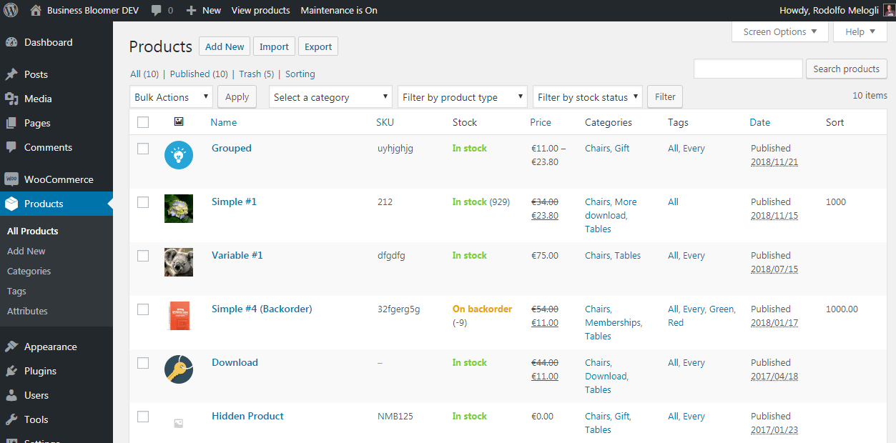Select the Simple #1 product checkbox

point(143,202)
